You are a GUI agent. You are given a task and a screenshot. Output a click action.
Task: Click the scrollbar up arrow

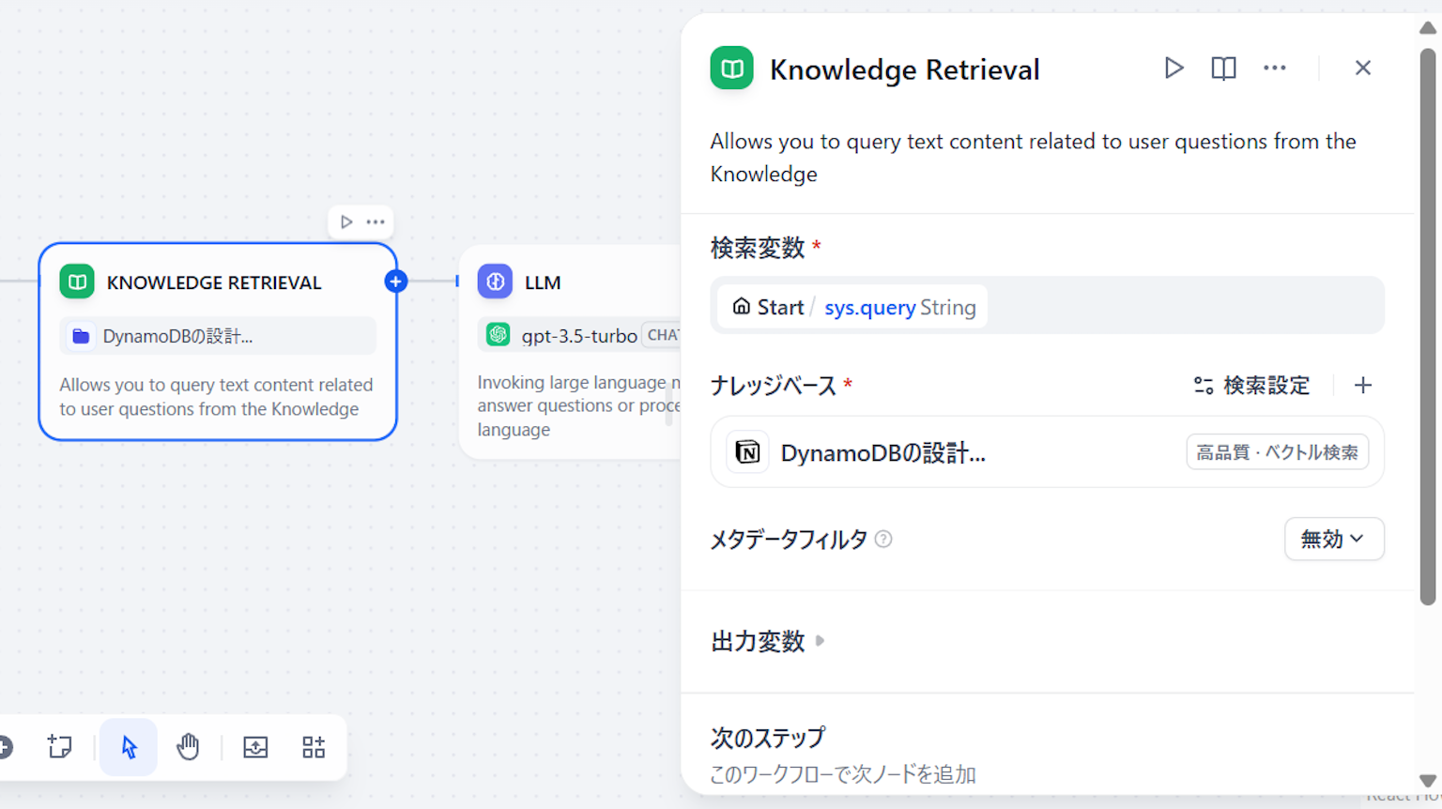point(1428,27)
